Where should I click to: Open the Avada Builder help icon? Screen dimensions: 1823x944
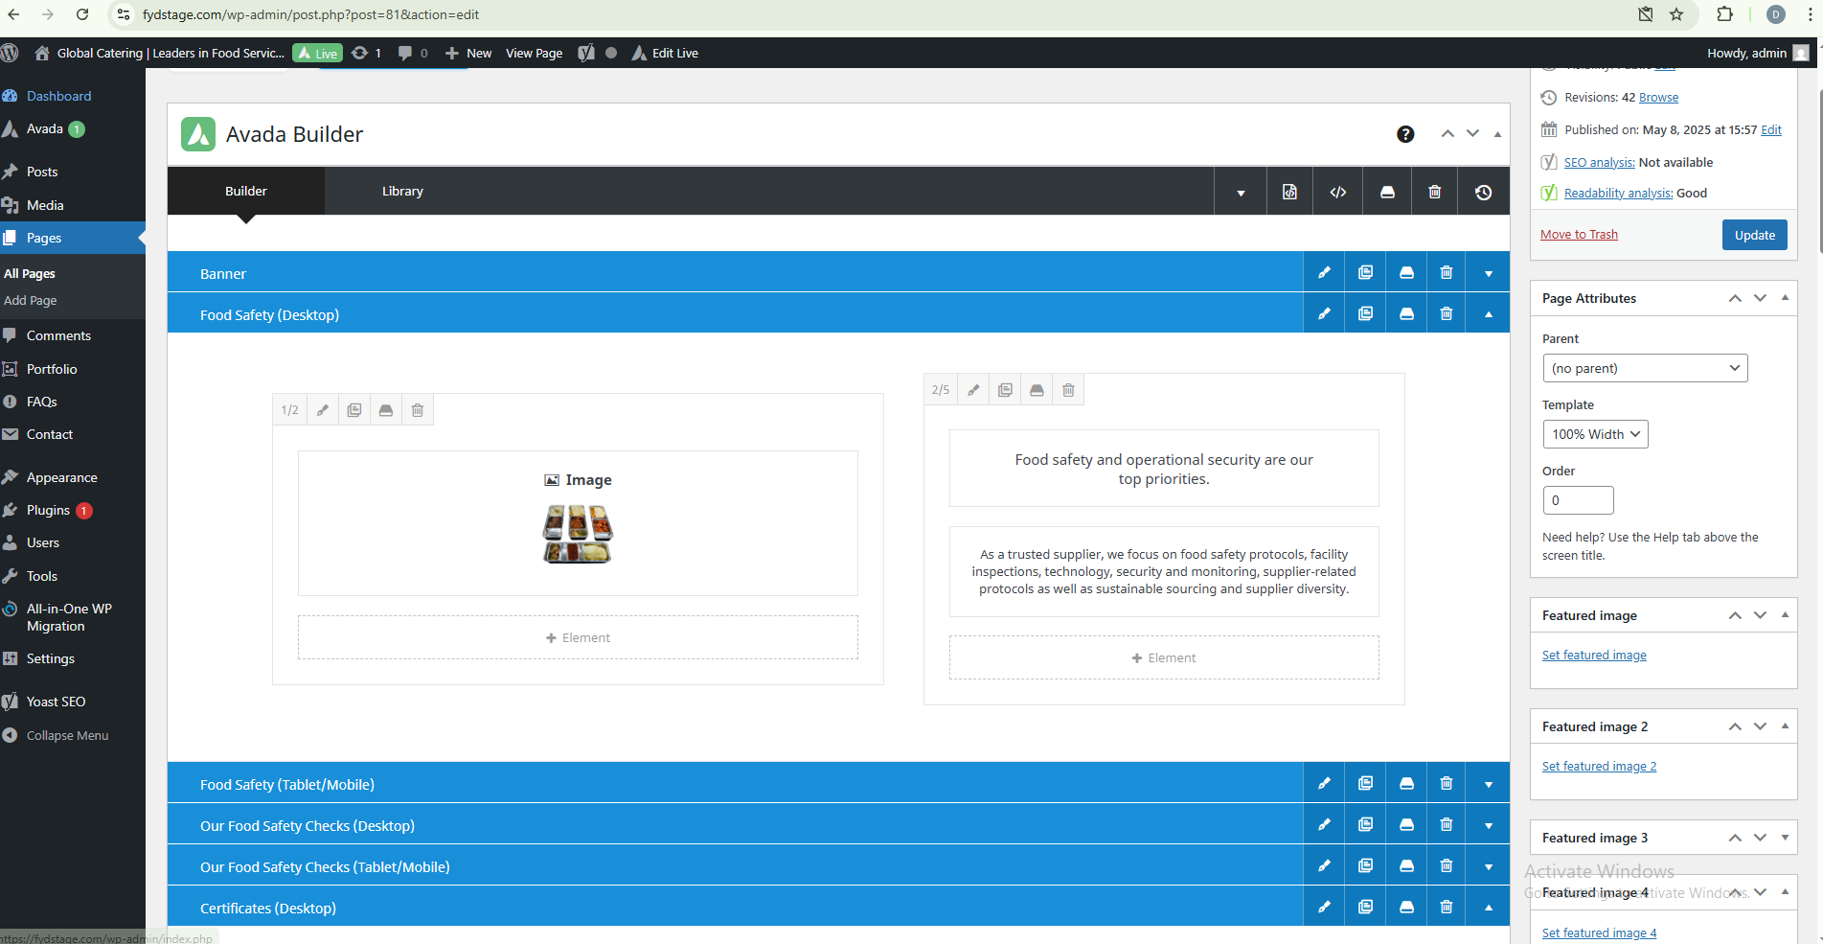pyautogui.click(x=1405, y=134)
